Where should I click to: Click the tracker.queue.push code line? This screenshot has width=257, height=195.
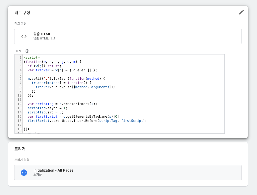tap(75, 87)
